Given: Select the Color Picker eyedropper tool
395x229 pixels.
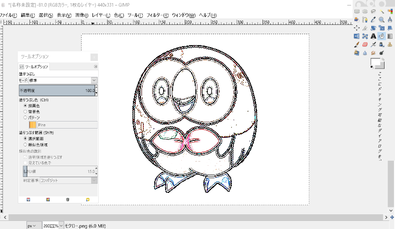Looking at the screenshot, I should [373, 20].
